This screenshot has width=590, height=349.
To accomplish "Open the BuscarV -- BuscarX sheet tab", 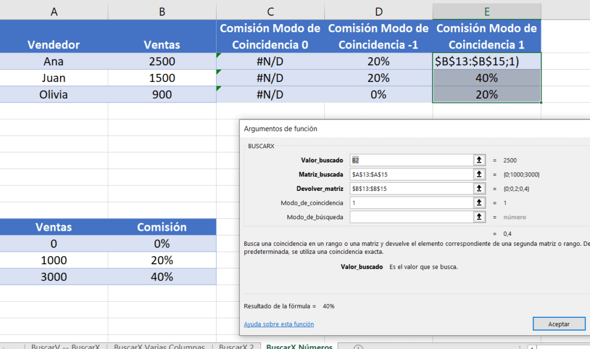I will (65, 347).
